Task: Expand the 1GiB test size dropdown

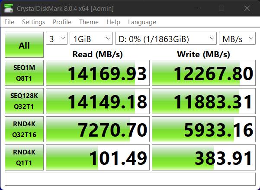Action: [x=91, y=39]
